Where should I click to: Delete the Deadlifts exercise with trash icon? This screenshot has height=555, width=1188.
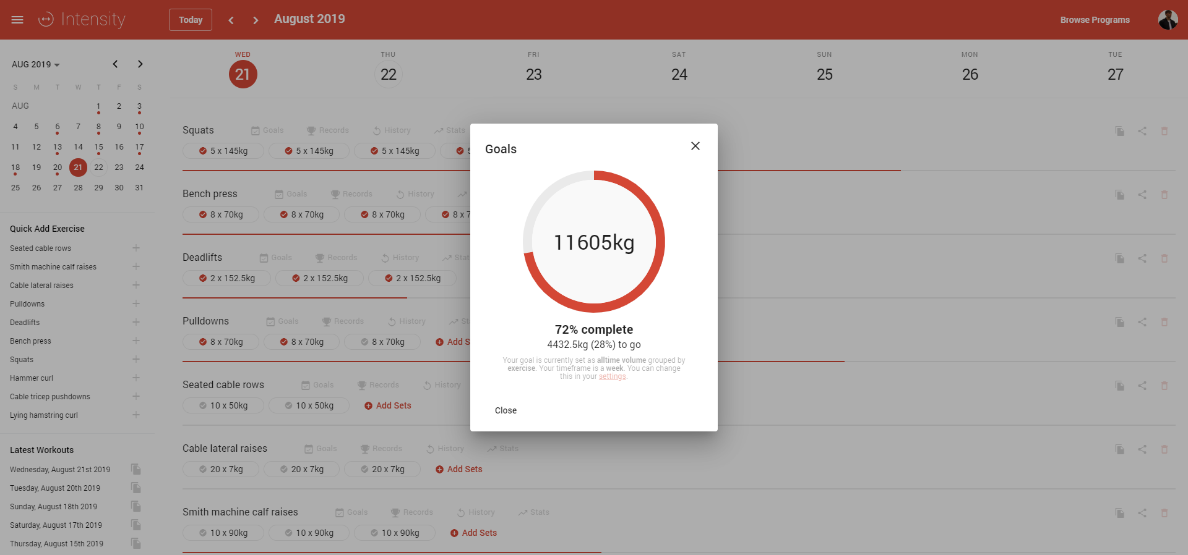[x=1164, y=258]
